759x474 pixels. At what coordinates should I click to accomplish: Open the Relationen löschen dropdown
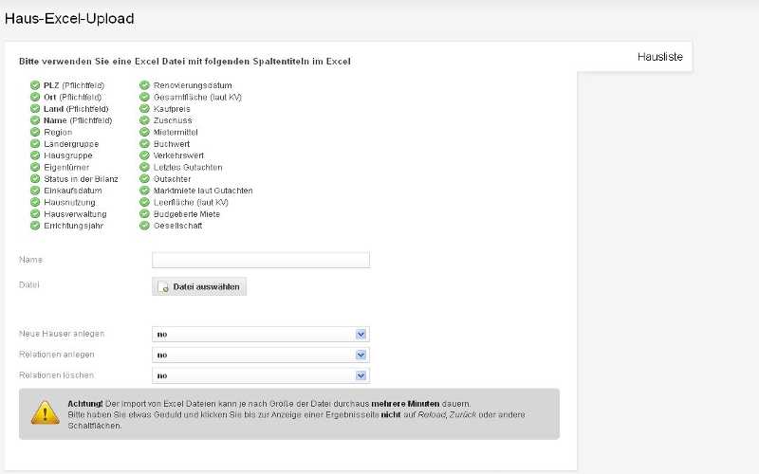coord(260,375)
